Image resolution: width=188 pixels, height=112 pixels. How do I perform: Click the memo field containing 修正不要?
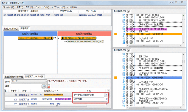tap(88, 99)
